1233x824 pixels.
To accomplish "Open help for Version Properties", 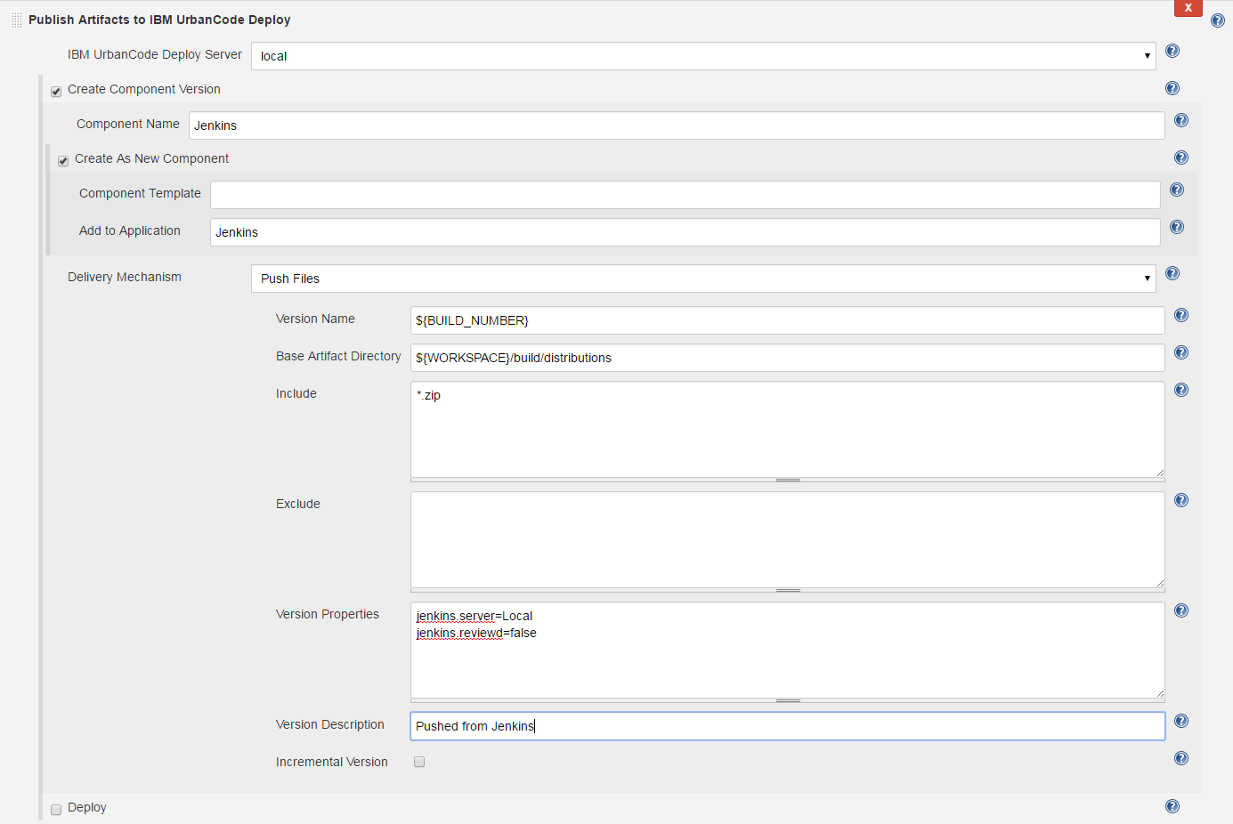I will point(1181,610).
